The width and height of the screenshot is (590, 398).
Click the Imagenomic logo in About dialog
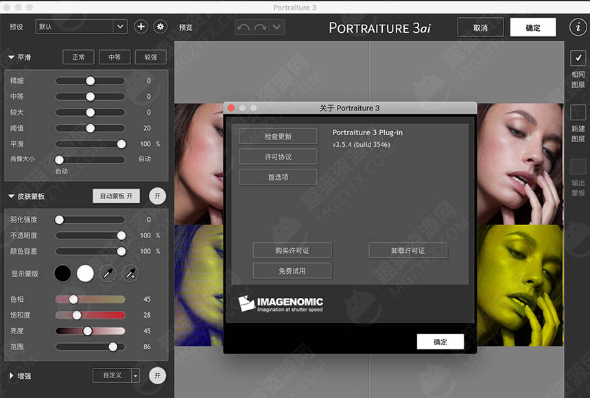click(281, 304)
